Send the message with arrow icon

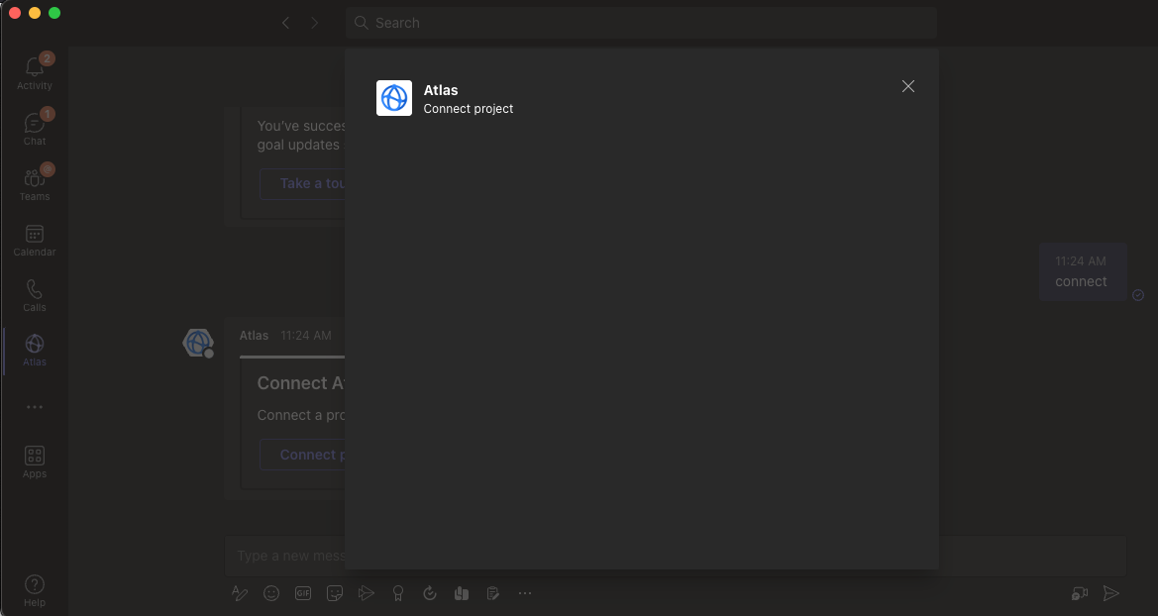(x=1110, y=593)
